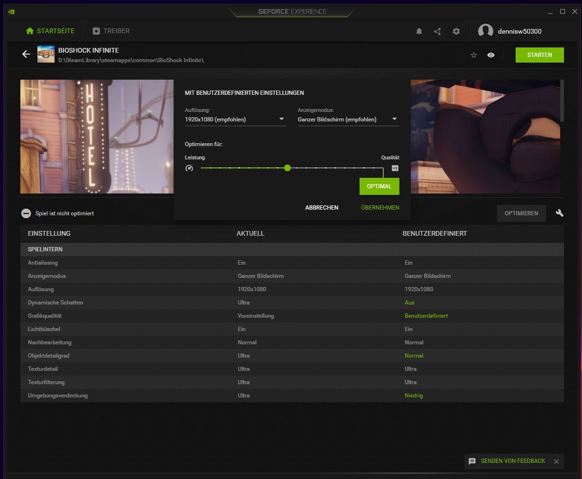This screenshot has height=479, width=582.
Task: Open the notifications bell
Action: click(x=419, y=31)
